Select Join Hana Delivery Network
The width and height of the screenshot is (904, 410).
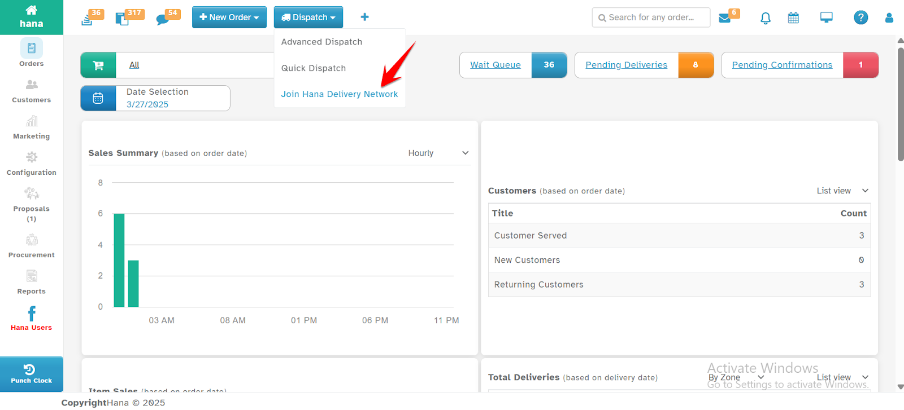(340, 94)
